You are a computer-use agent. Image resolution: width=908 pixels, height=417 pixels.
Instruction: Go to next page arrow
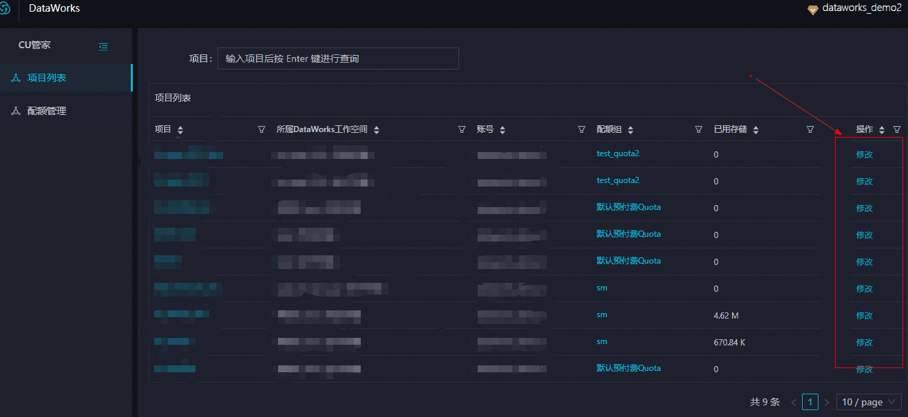click(827, 402)
